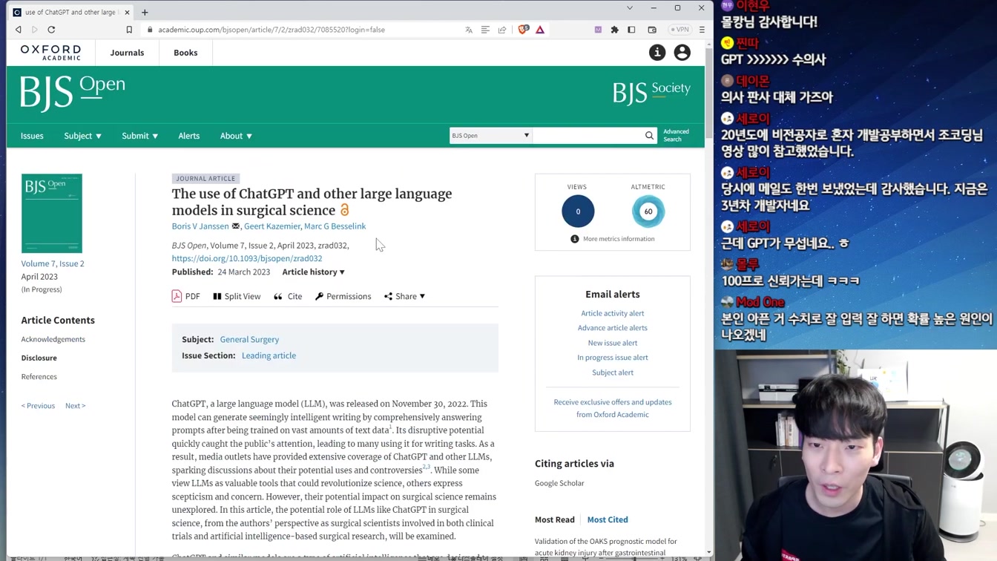Click the translate page icon

coord(469,30)
